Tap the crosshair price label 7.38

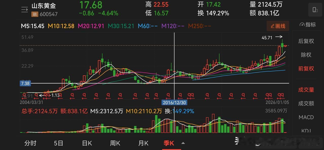coord(25,83)
